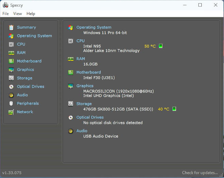This screenshot has width=224, height=178.
Task: Click the Storage heading link in summary
Action: click(84, 104)
